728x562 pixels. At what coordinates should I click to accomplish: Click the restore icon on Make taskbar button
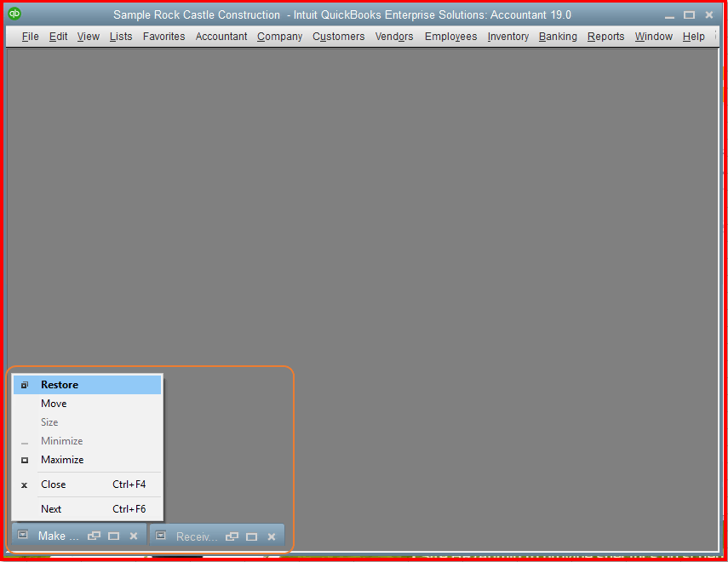point(94,536)
